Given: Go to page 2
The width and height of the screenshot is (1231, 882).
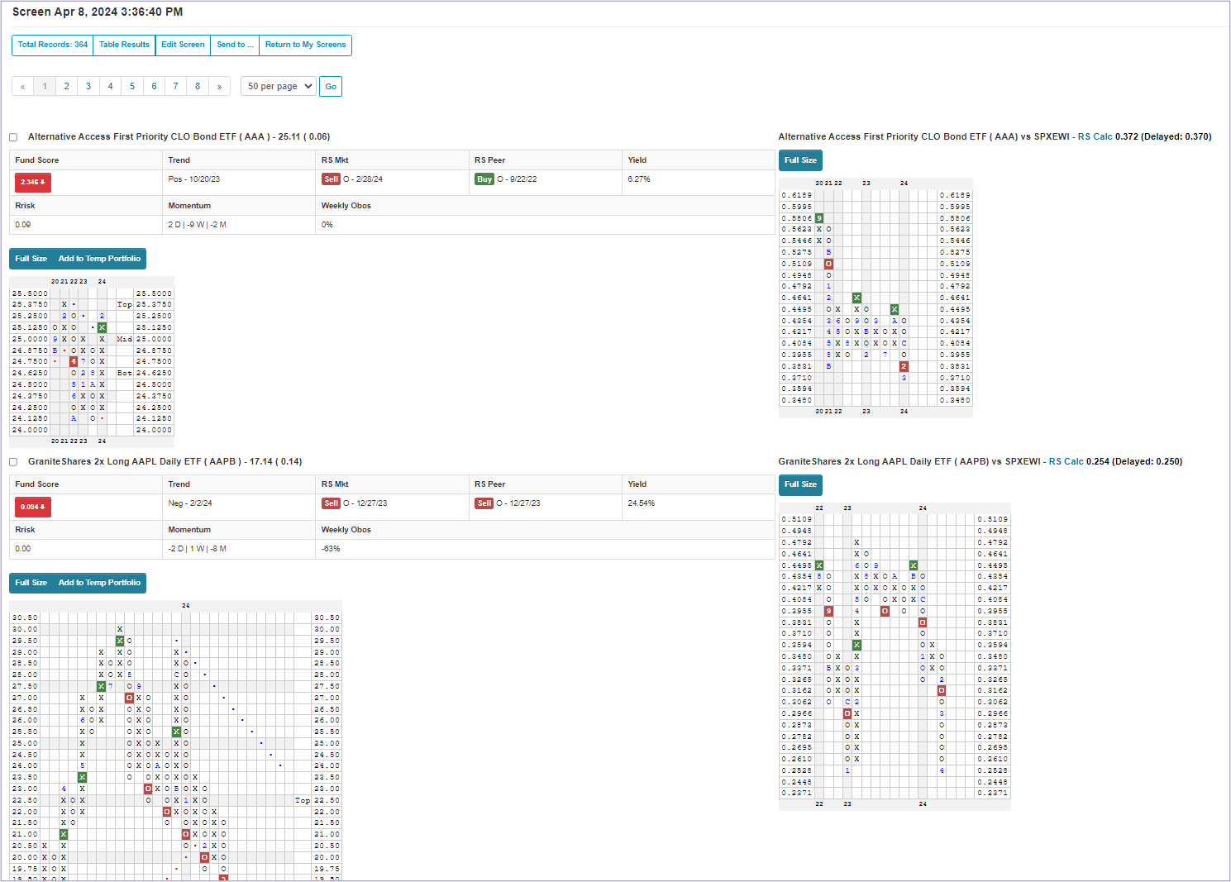Looking at the screenshot, I should [67, 86].
